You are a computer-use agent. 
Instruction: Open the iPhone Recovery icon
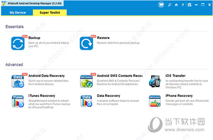pos(155,101)
